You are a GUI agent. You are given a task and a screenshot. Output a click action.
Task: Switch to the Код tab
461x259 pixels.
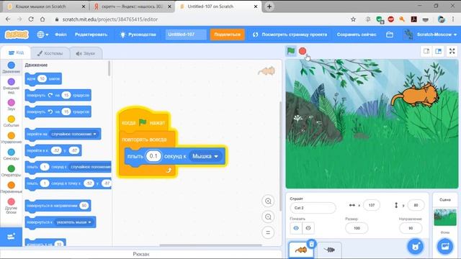pyautogui.click(x=16, y=53)
